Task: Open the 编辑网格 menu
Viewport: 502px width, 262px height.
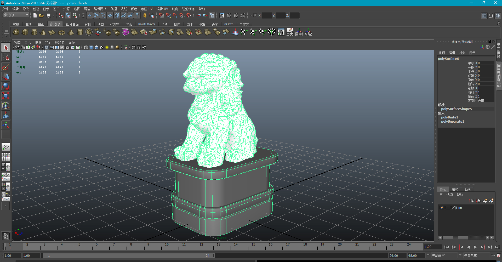Action: pos(100,9)
